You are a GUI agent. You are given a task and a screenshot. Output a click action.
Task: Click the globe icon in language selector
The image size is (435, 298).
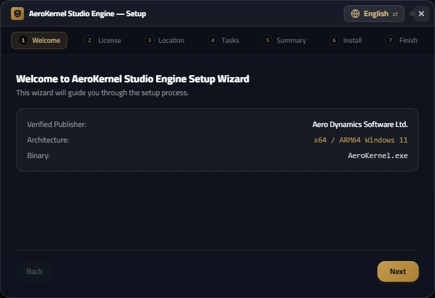[x=355, y=14]
